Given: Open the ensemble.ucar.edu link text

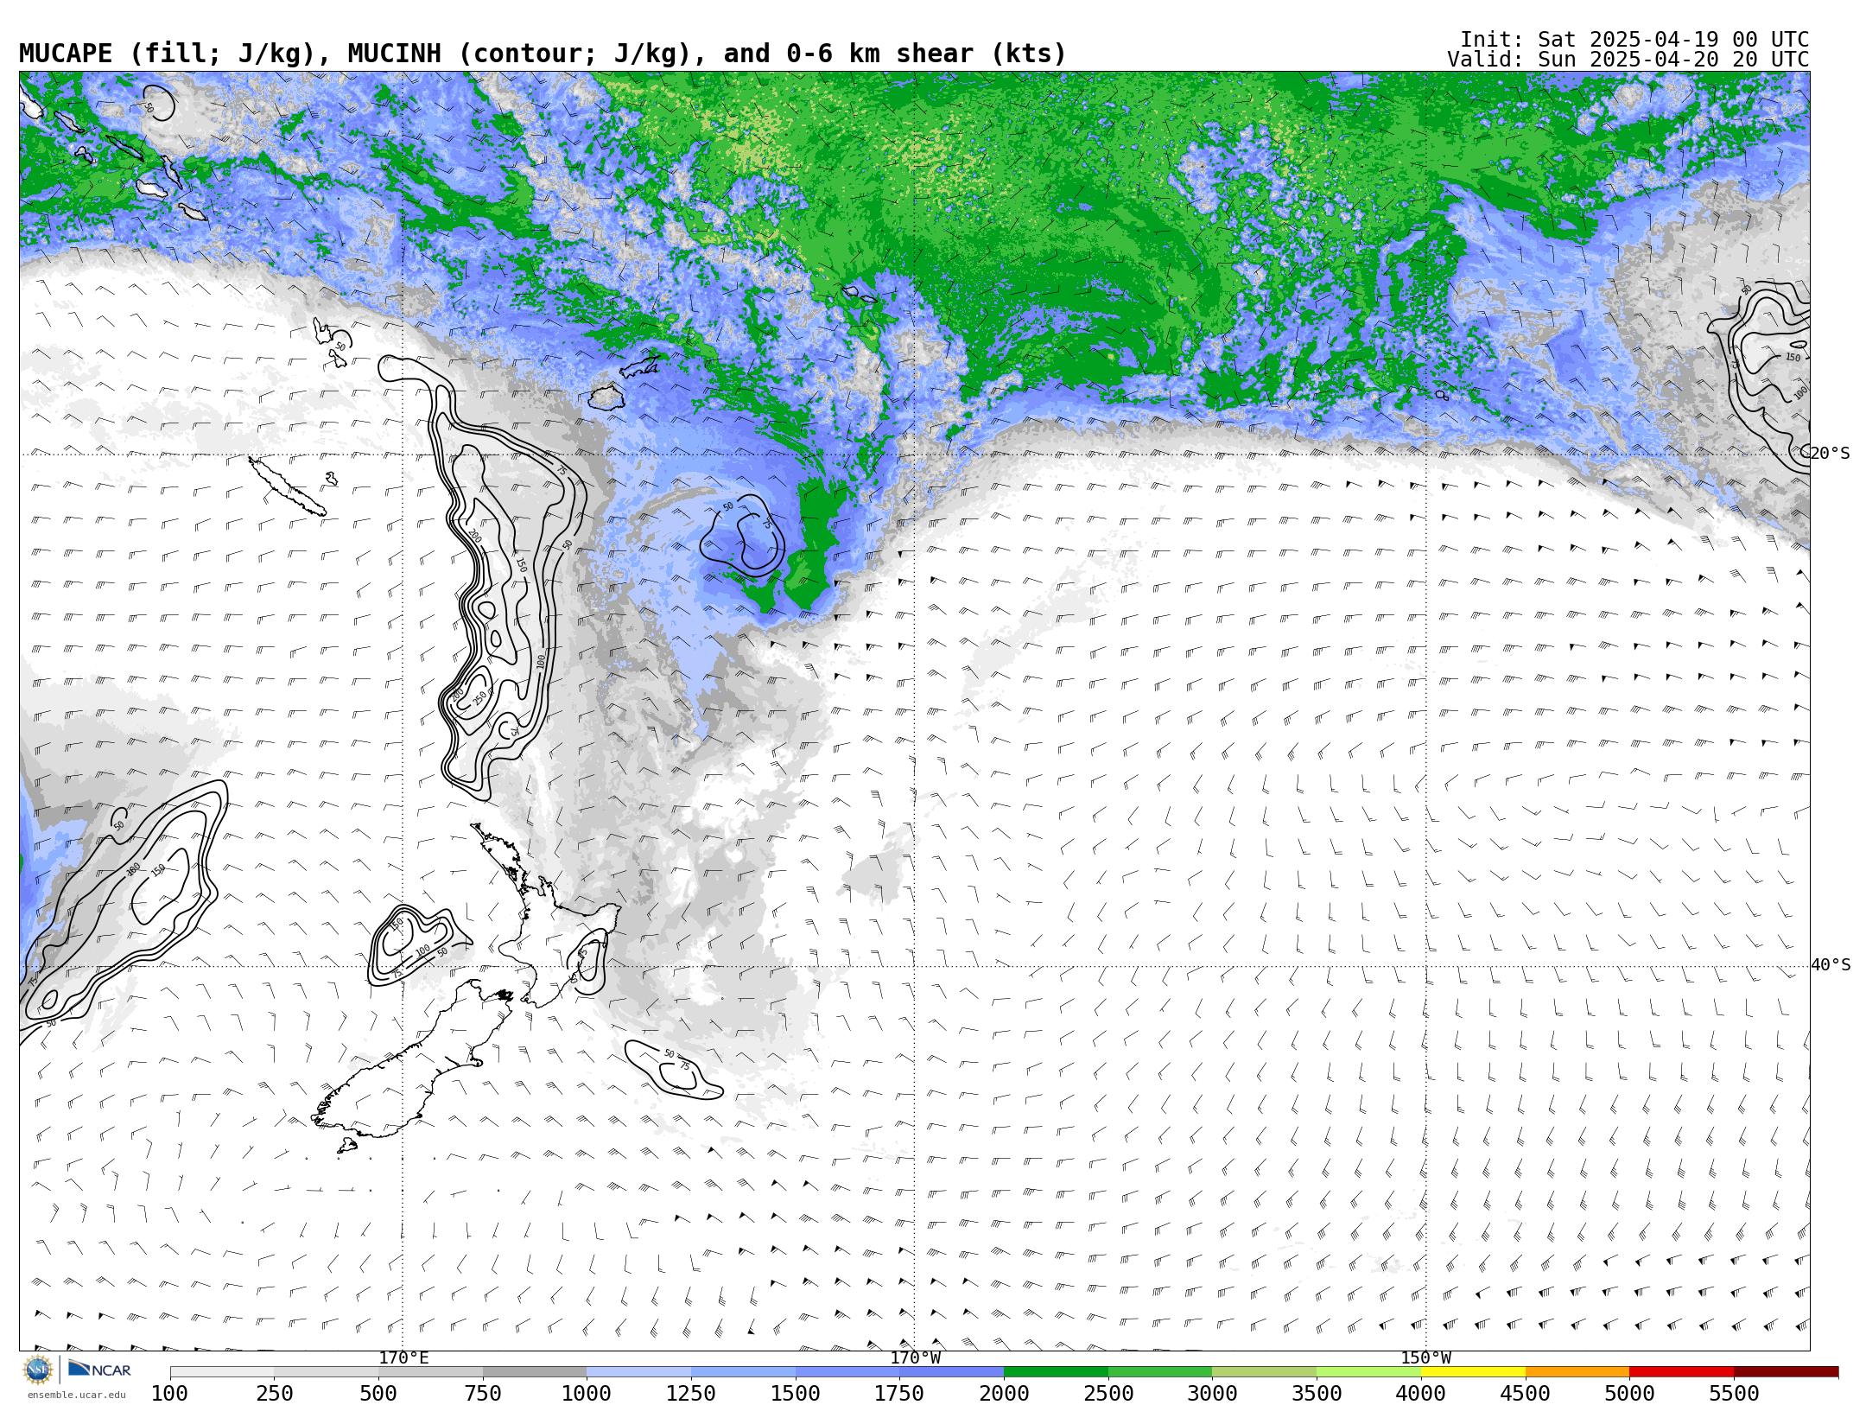Looking at the screenshot, I should tap(76, 1395).
